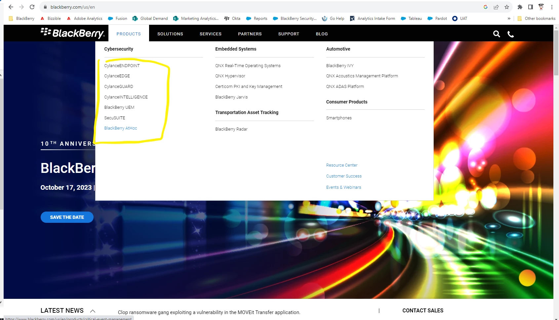Open SecuSUITE link
This screenshot has height=320, width=559.
click(115, 118)
